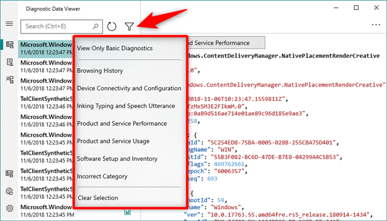Click the bootId value 59

[220, 200]
